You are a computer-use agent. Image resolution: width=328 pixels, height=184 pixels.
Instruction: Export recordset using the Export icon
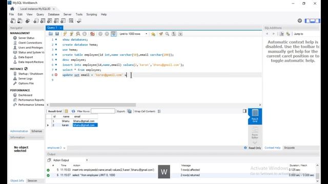tap(130, 111)
